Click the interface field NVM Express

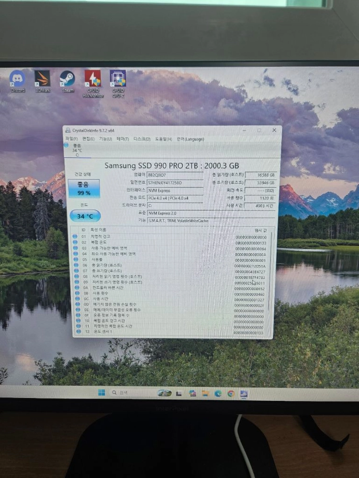pos(175,190)
